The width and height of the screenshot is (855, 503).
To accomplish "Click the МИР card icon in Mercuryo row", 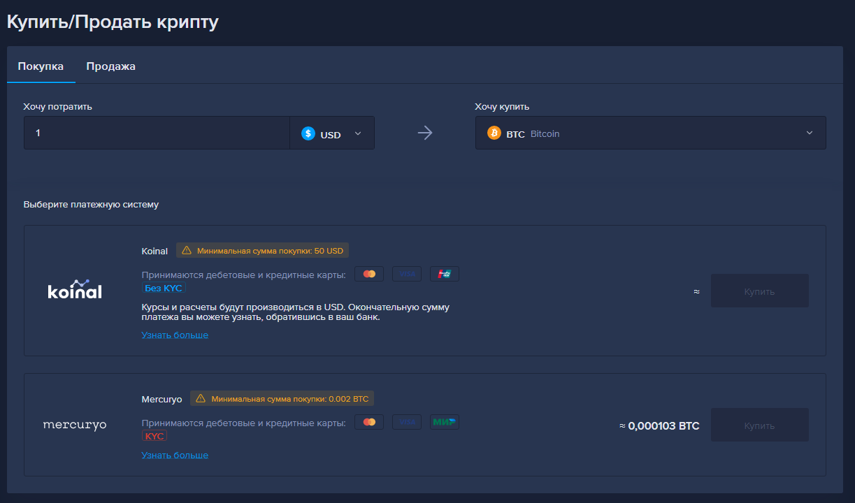I will pos(445,422).
